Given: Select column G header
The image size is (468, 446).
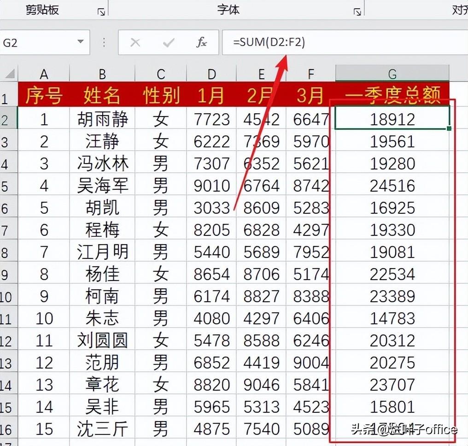Looking at the screenshot, I should (x=392, y=73).
